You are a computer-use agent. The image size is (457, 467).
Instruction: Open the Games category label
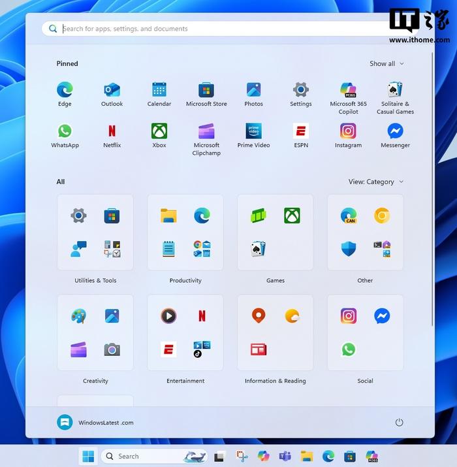coord(276,280)
